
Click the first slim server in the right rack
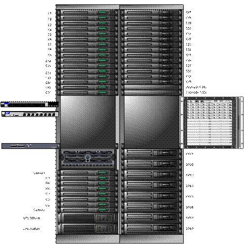click(x=152, y=13)
